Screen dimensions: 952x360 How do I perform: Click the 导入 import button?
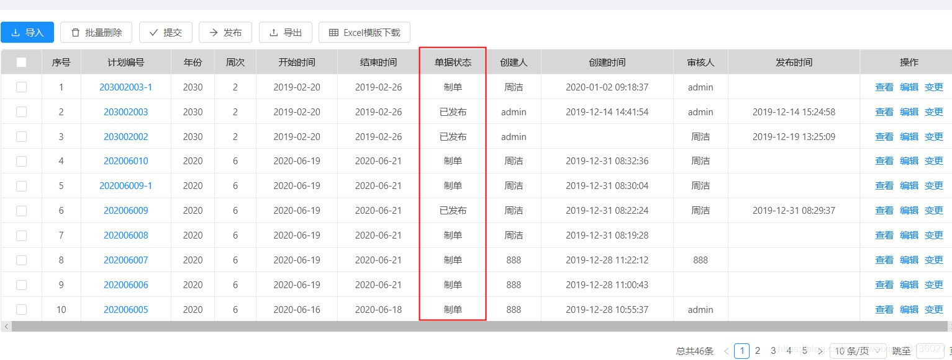tap(27, 32)
